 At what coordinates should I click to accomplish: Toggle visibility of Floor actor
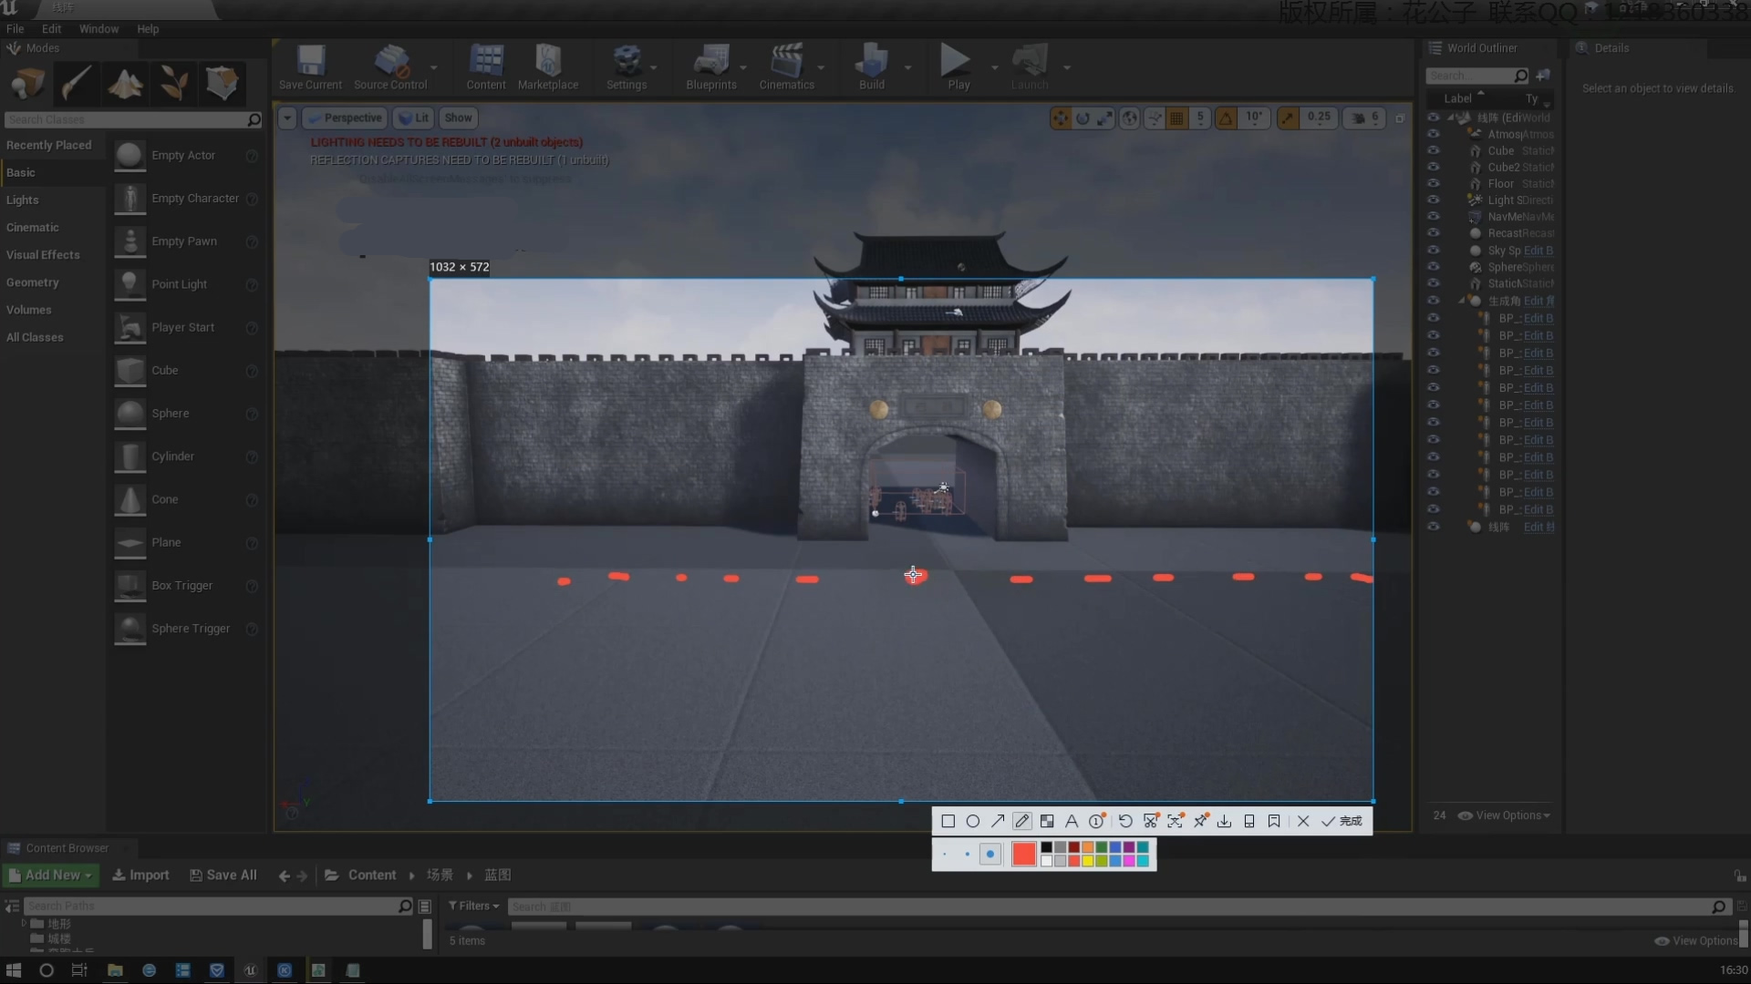click(1433, 183)
